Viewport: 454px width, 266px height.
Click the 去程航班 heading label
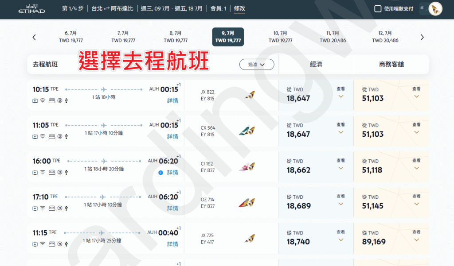[x=45, y=64]
